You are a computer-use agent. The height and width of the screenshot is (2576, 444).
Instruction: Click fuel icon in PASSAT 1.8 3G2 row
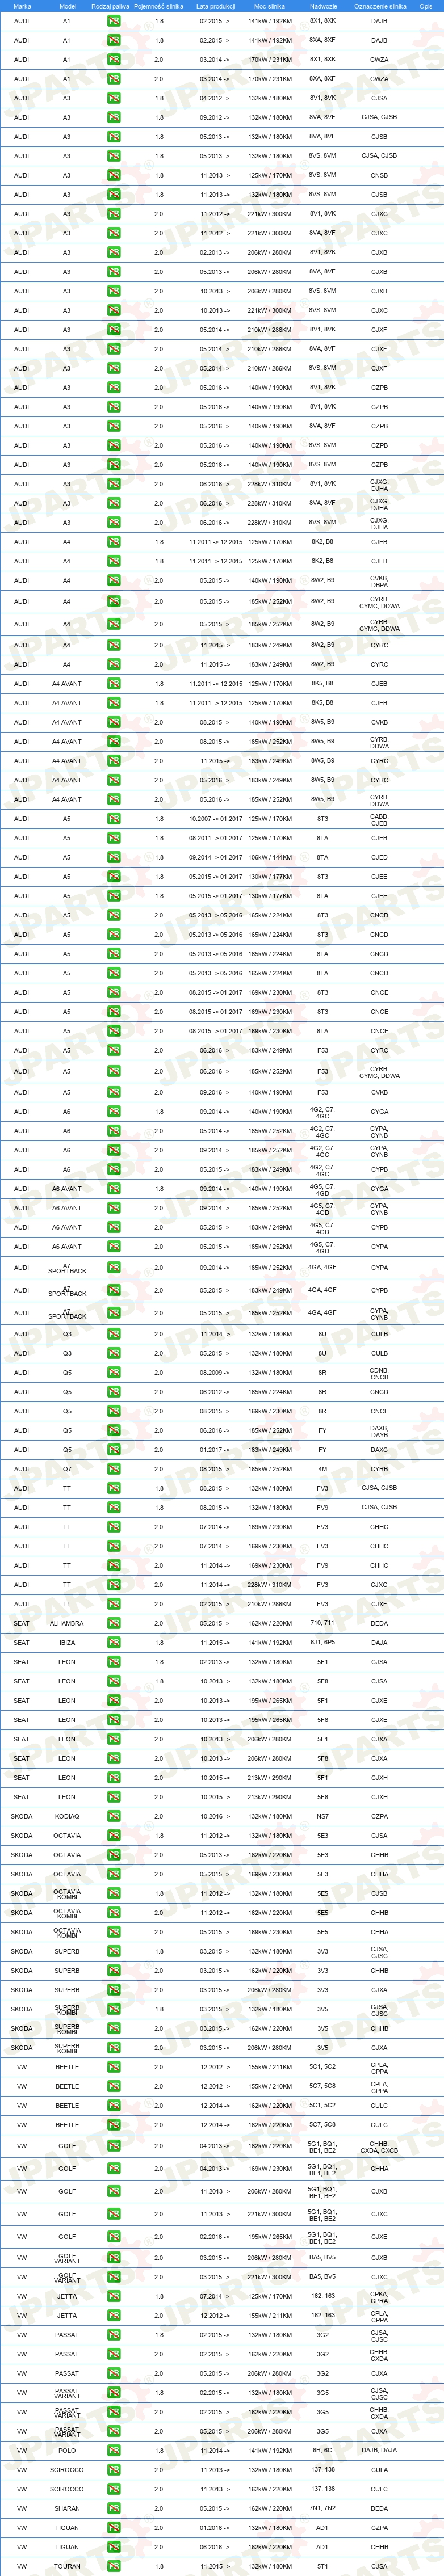coord(114,2335)
